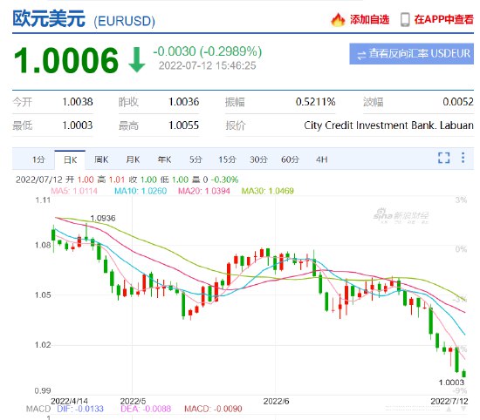Viewport: 480px width, 420px height.
Task: Switch to 年K chart tab
Action: 164,159
